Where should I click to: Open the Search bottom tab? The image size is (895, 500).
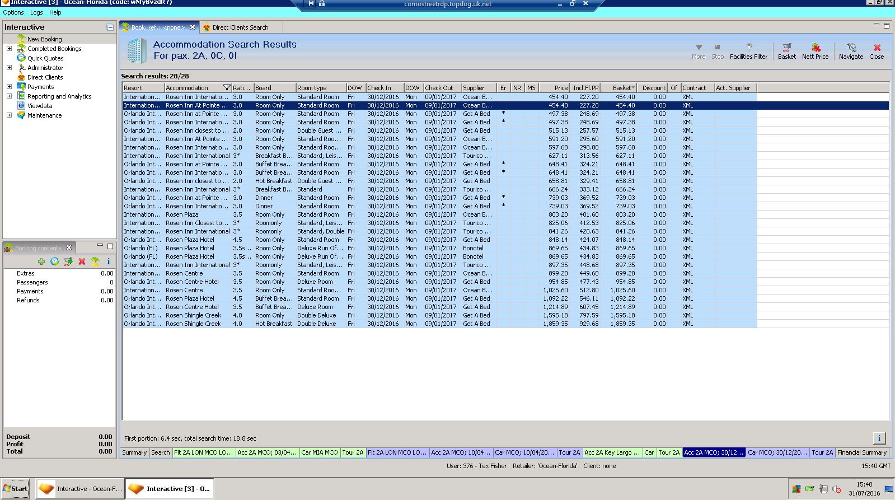161,452
